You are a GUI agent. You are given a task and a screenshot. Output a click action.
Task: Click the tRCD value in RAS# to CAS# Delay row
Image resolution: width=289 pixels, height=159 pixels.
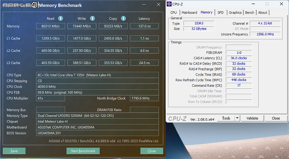coord(239,64)
